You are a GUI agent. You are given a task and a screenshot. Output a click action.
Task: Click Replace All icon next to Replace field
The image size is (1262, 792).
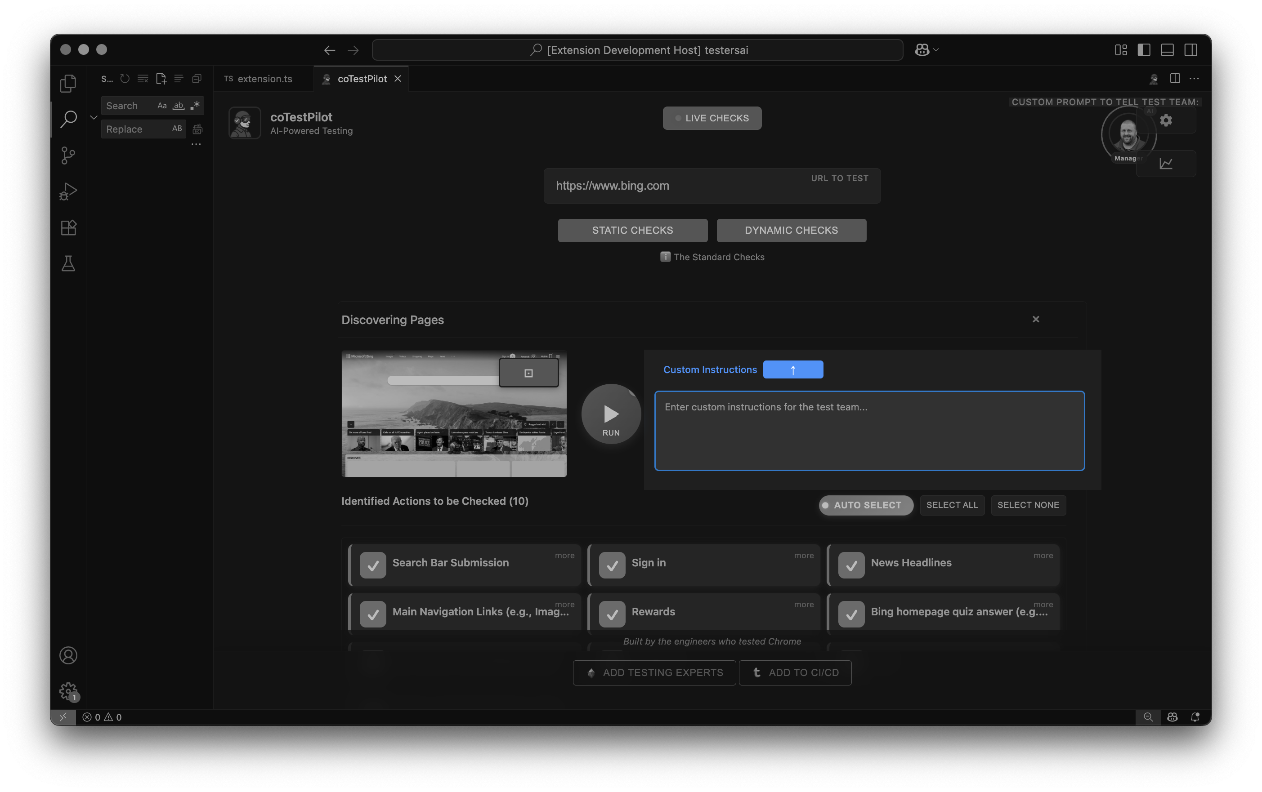tap(197, 129)
